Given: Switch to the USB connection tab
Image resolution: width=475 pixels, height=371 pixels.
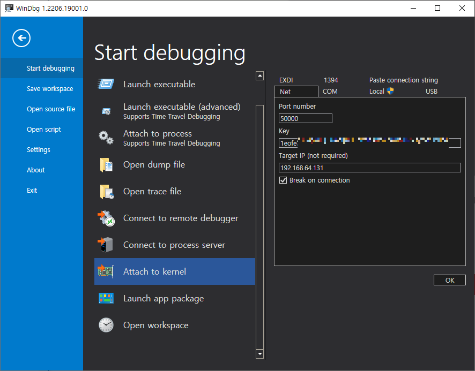Looking at the screenshot, I should [x=431, y=91].
